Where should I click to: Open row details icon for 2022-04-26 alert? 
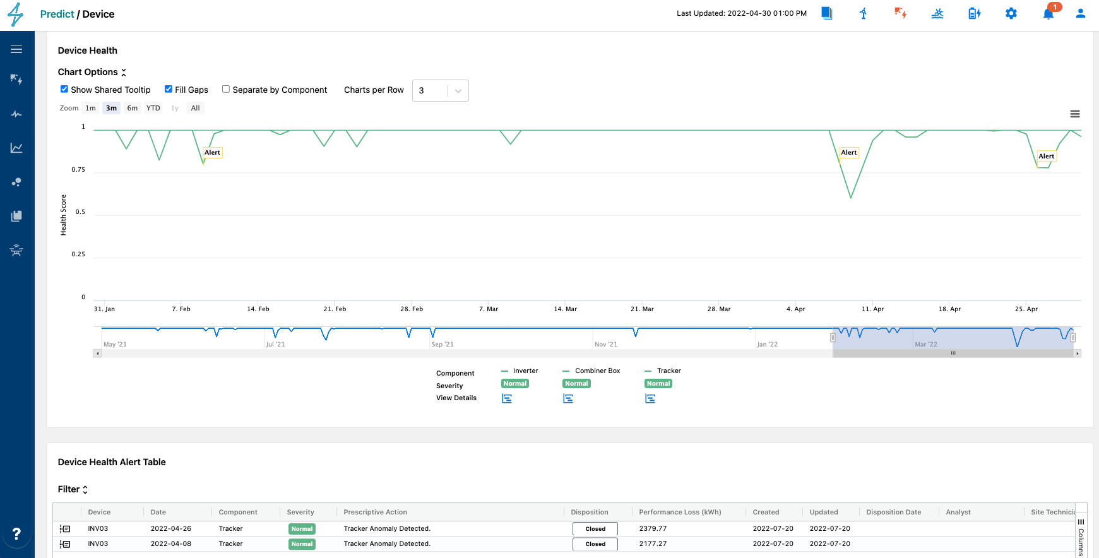pos(65,529)
